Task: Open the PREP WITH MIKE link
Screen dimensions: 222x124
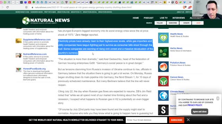Action: pyautogui.click(x=50, y=12)
